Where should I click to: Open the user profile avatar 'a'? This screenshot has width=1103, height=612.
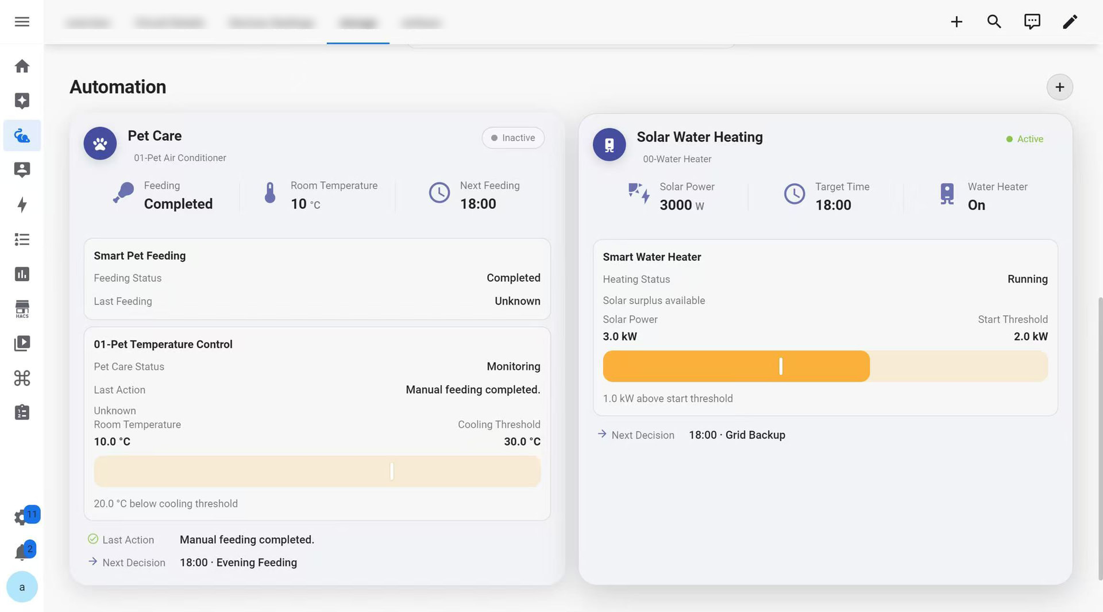coord(22,587)
